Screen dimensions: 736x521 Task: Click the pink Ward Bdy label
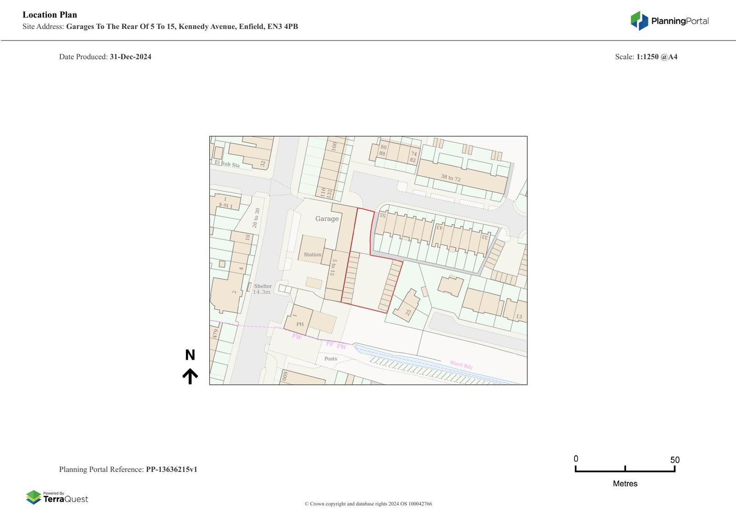[461, 365]
